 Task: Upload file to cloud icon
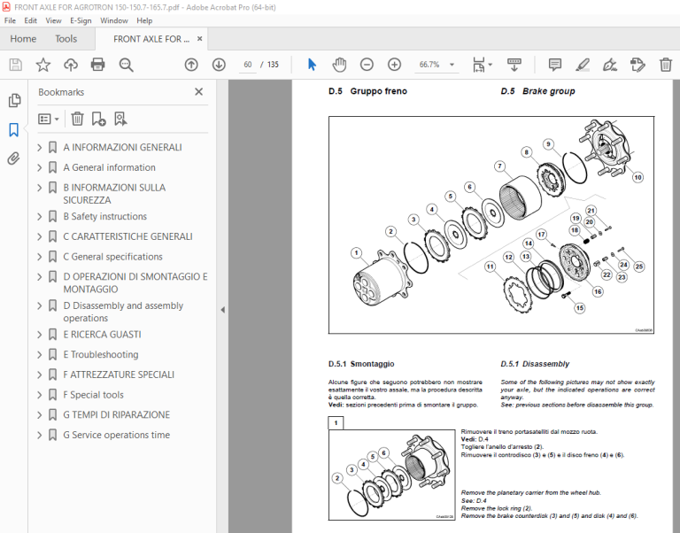pos(71,65)
